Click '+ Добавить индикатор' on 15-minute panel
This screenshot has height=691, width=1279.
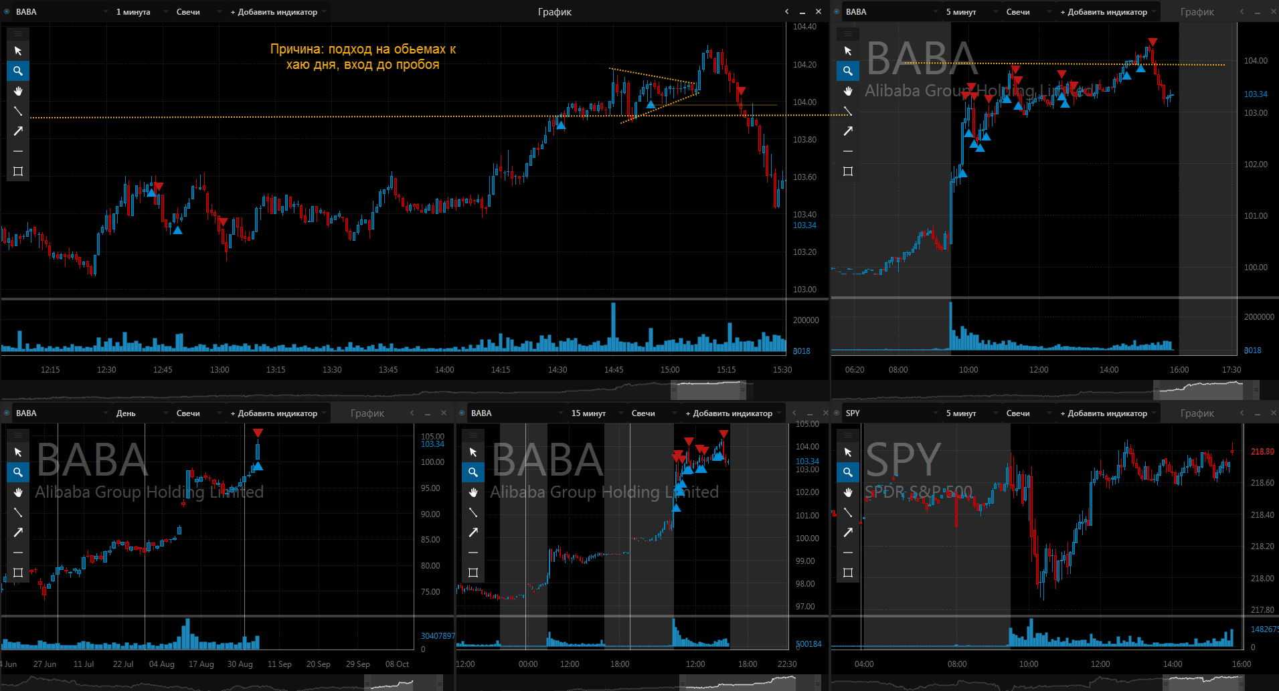[732, 413]
